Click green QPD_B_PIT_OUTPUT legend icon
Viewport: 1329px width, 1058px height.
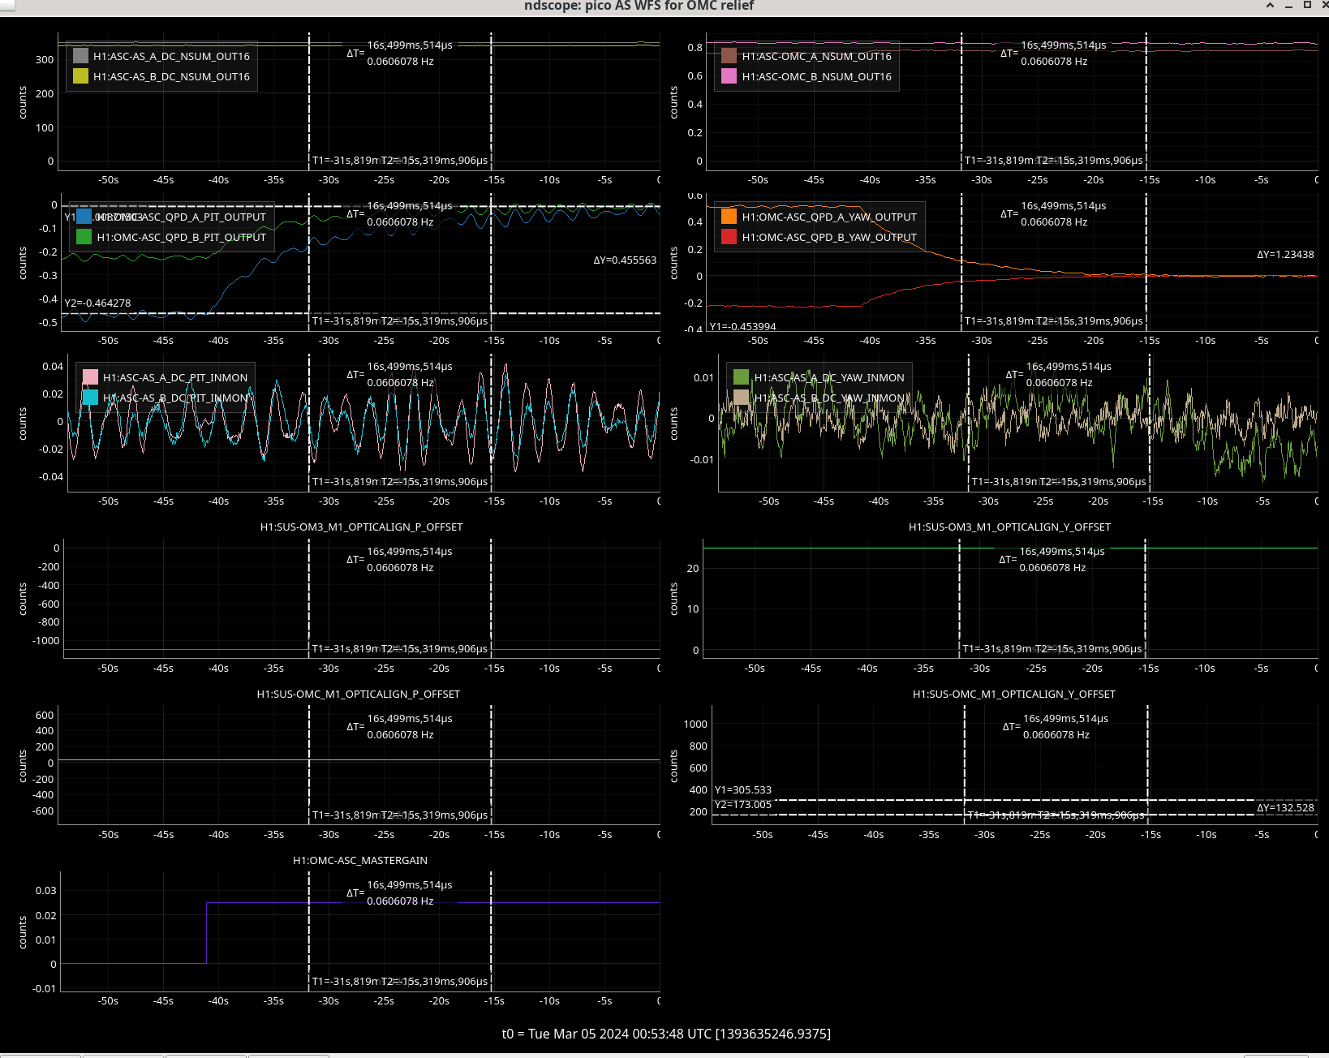pos(84,237)
